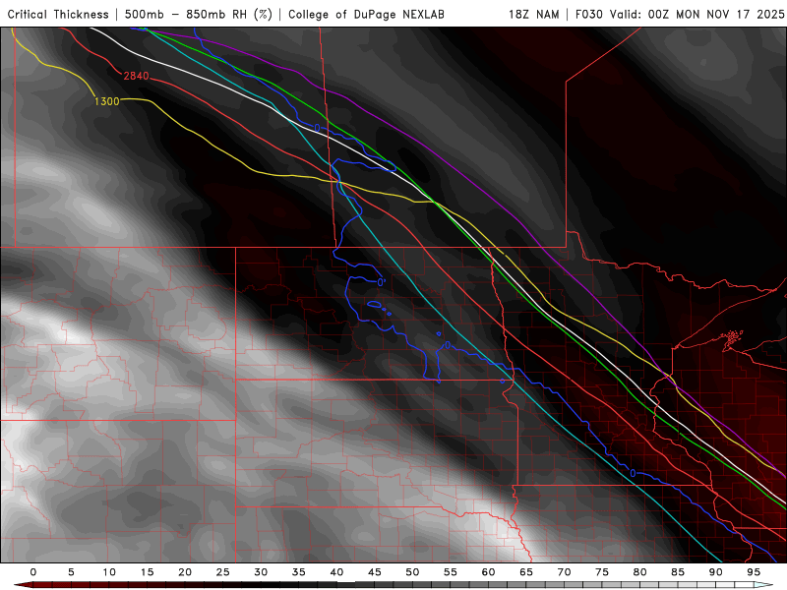Click the color scale tick label "50"
Image resolution: width=787 pixels, height=590 pixels.
click(x=412, y=572)
